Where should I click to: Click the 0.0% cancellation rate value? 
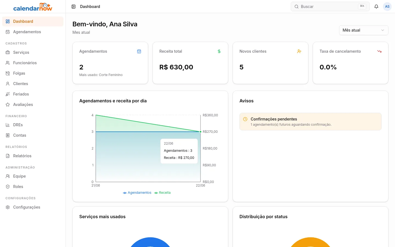[328, 67]
